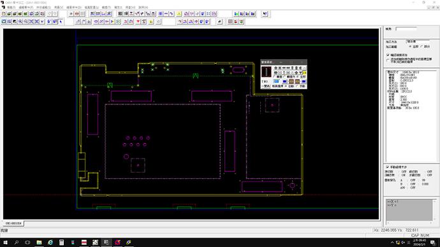Click the red no-entry circle toolbar icon

click(x=77, y=14)
